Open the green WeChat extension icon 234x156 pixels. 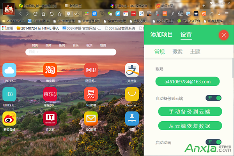110,14
